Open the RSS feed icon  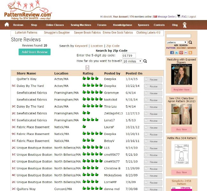[190, 53]
